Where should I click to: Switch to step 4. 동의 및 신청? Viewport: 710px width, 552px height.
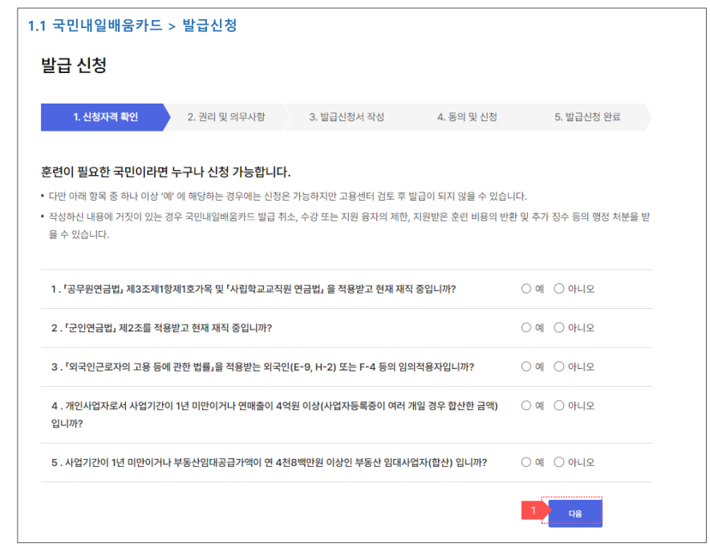[467, 117]
